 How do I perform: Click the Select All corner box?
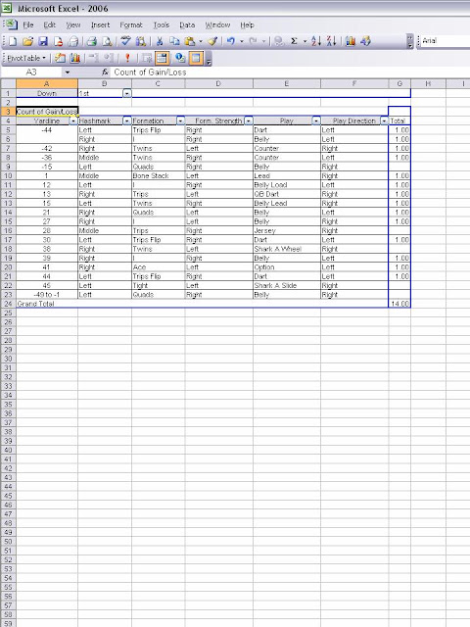[x=8, y=83]
